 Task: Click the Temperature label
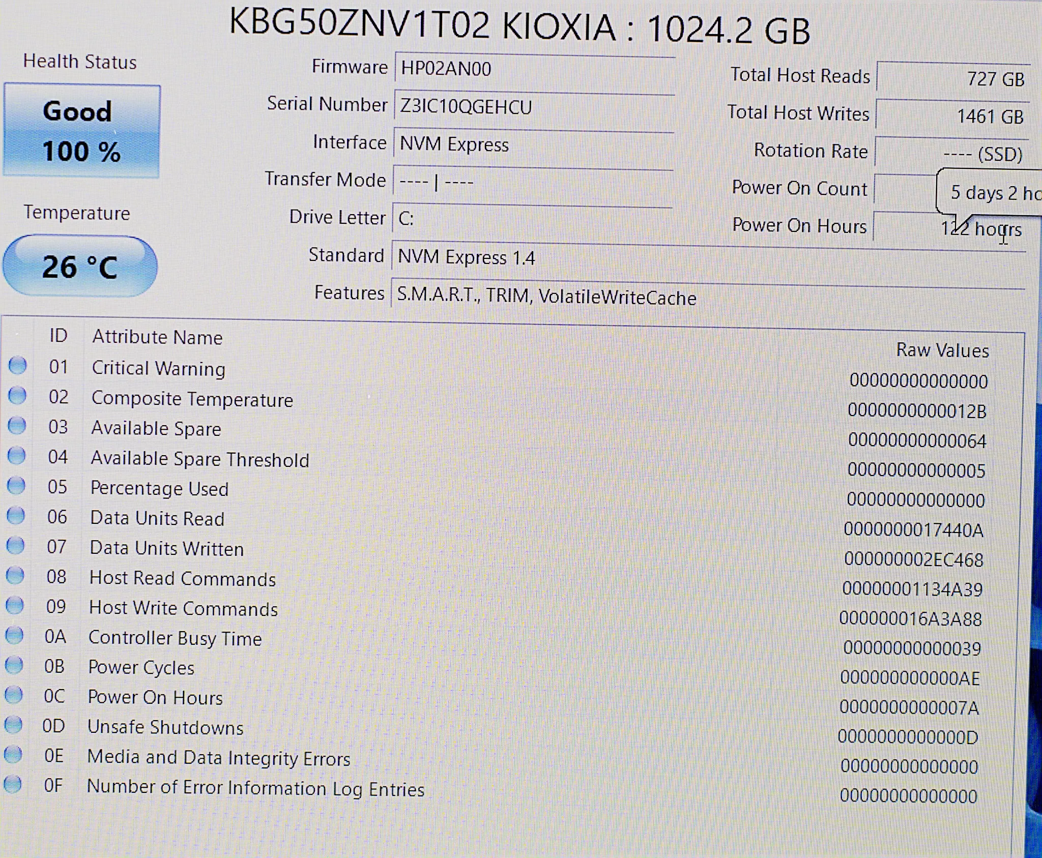click(77, 213)
